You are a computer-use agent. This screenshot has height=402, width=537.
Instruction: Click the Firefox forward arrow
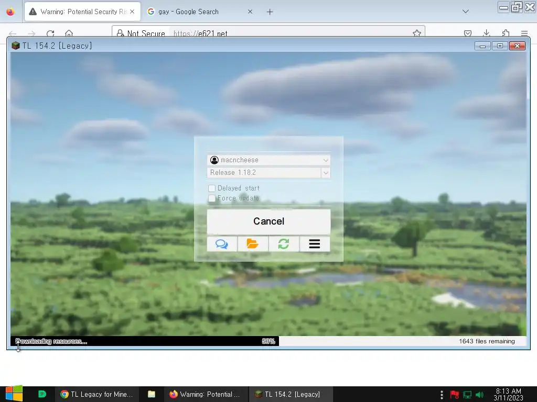(31, 33)
